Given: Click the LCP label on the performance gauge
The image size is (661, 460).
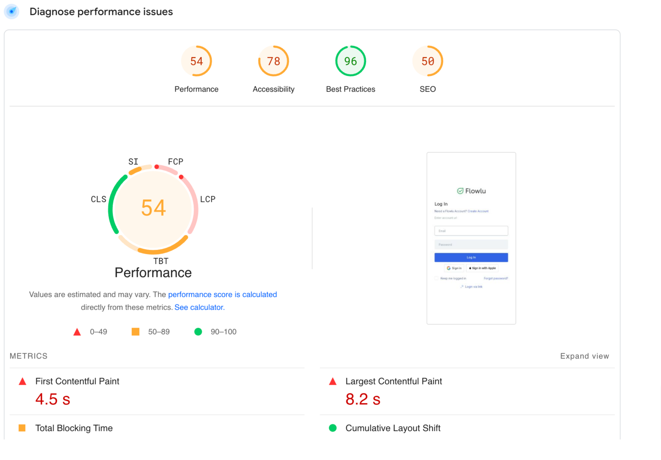Looking at the screenshot, I should point(208,199).
